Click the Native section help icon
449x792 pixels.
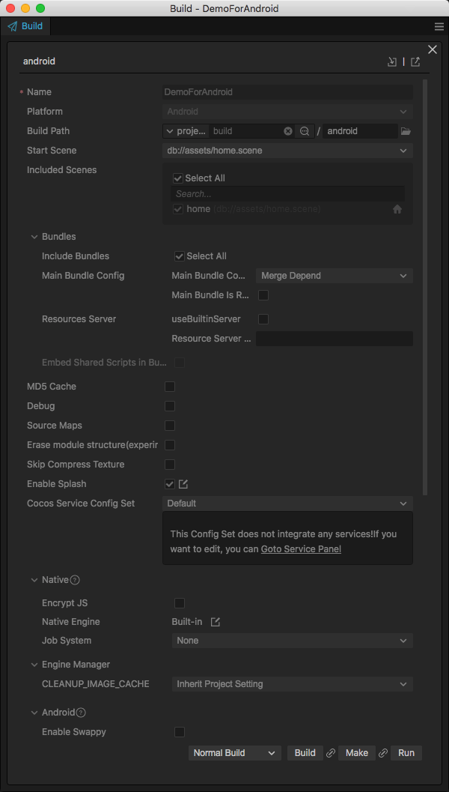tap(75, 580)
